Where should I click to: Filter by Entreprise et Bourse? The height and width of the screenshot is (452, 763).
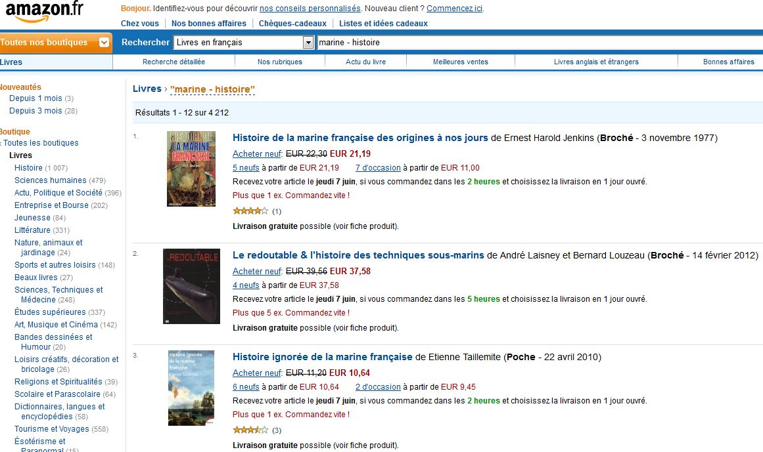coord(51,205)
